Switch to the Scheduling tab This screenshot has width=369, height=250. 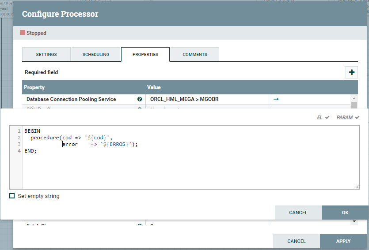coord(96,55)
